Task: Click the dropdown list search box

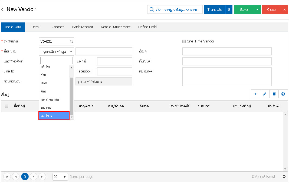Action: click(56, 60)
